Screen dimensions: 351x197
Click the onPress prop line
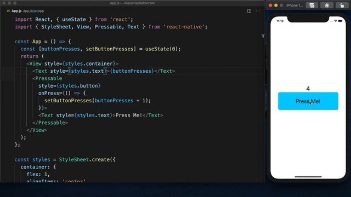pyautogui.click(x=62, y=93)
